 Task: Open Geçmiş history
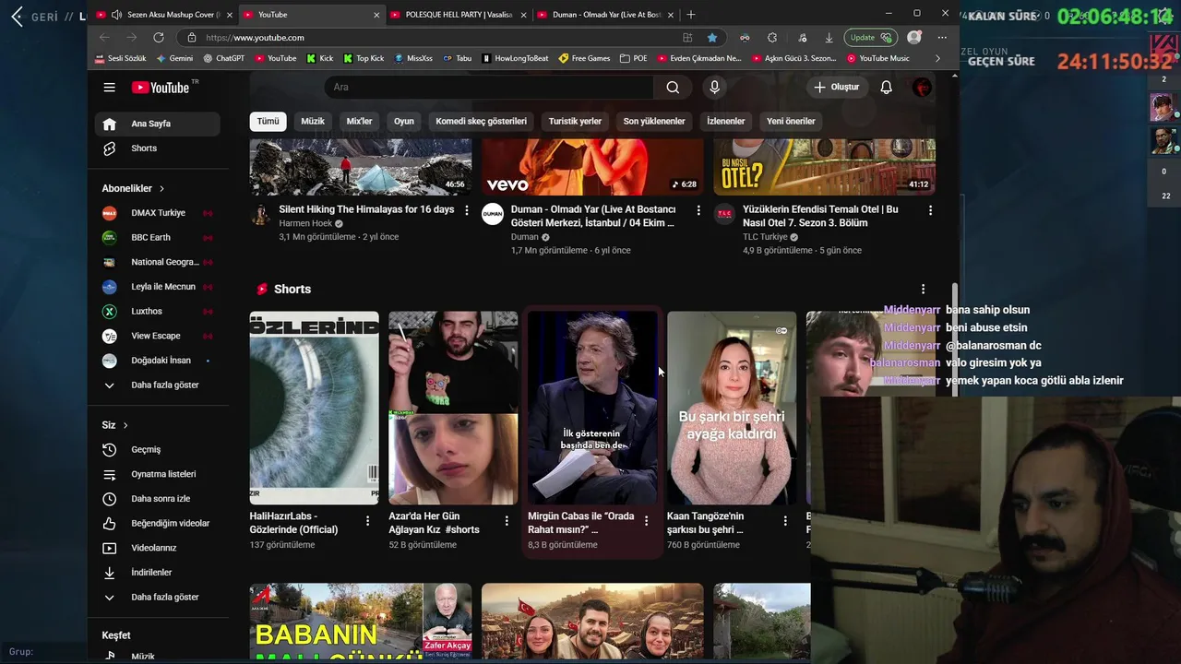(157, 449)
